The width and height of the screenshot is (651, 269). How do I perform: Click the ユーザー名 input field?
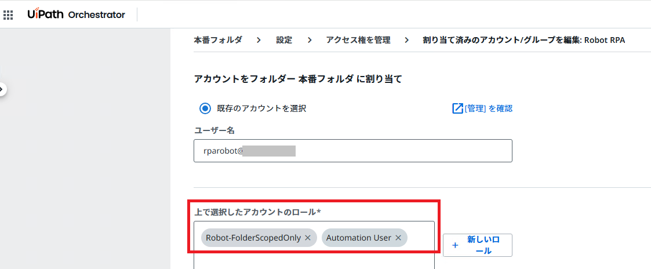pos(352,151)
